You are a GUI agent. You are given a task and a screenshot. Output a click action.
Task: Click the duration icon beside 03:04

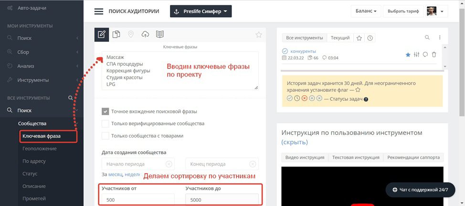[324, 58]
